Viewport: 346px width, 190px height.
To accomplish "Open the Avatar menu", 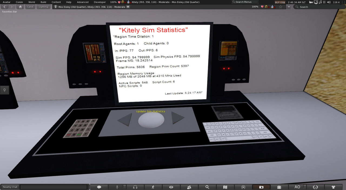I will pyautogui.click(x=6, y=2).
